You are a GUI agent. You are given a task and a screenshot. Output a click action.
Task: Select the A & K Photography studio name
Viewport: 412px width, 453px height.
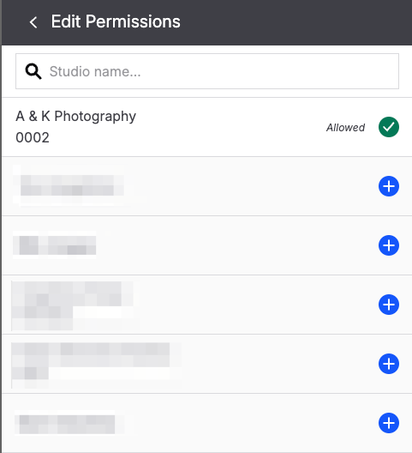(x=75, y=116)
